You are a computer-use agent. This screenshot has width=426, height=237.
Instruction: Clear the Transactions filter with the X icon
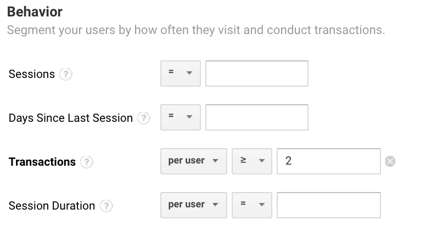390,161
